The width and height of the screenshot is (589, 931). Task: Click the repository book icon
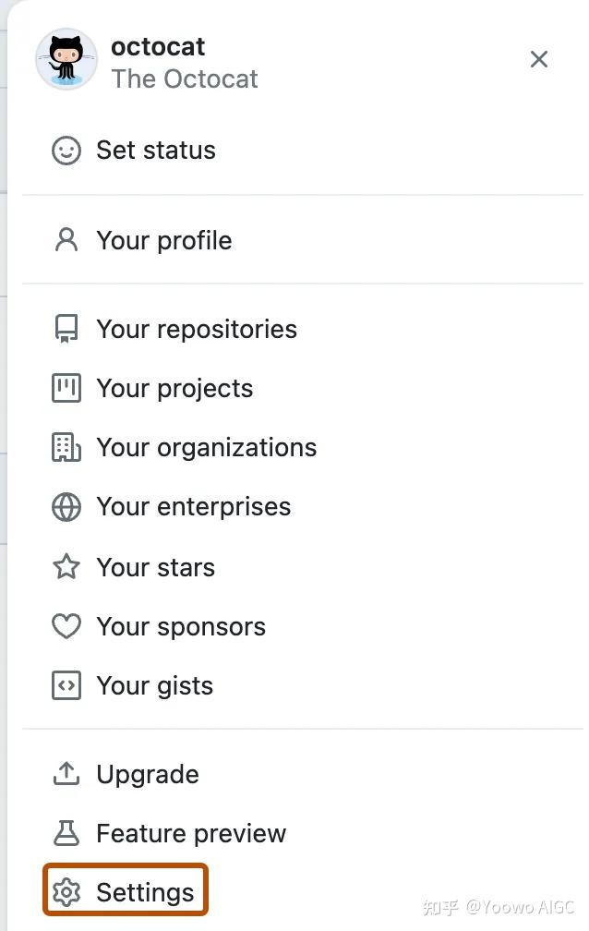(x=66, y=330)
